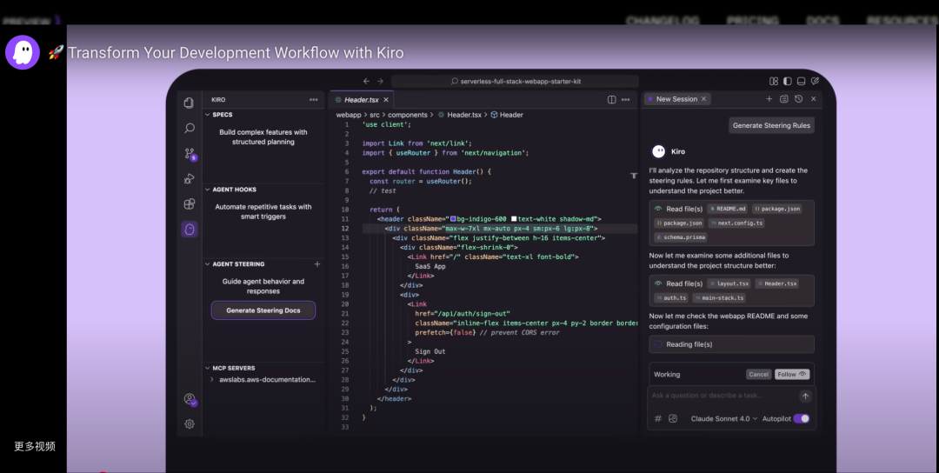Click the bg-indigo-600 color swatch in code
Screen dimensions: 939x473
(453, 219)
